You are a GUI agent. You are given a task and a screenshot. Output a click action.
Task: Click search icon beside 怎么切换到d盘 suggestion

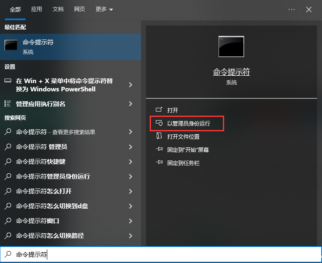pos(8,206)
